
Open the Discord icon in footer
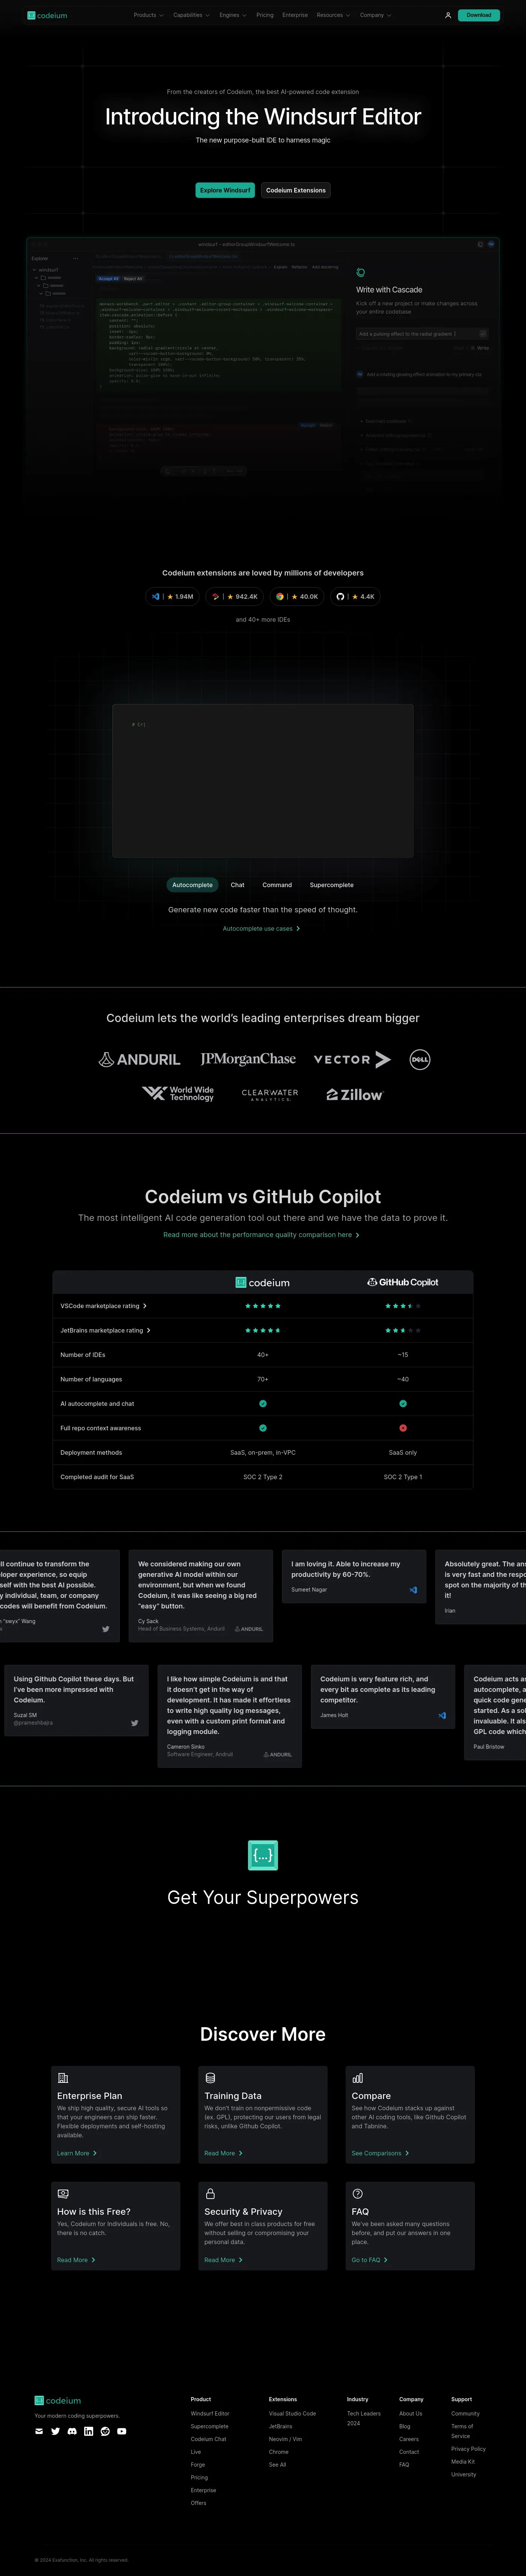(72, 2431)
